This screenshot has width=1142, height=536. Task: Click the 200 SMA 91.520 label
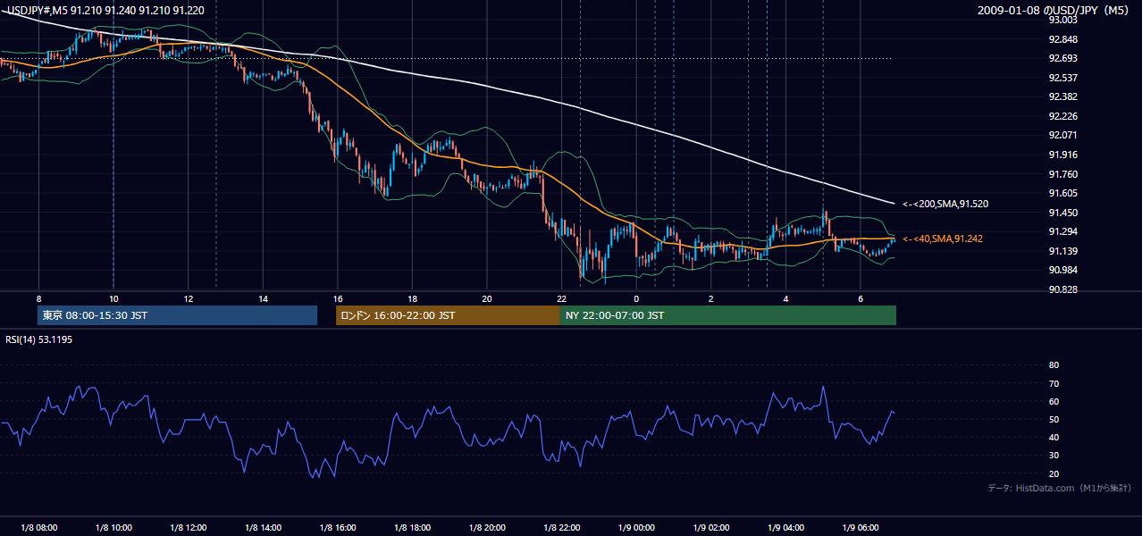(945, 205)
